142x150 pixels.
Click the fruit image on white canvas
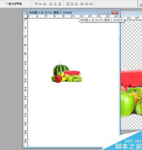point(67,73)
